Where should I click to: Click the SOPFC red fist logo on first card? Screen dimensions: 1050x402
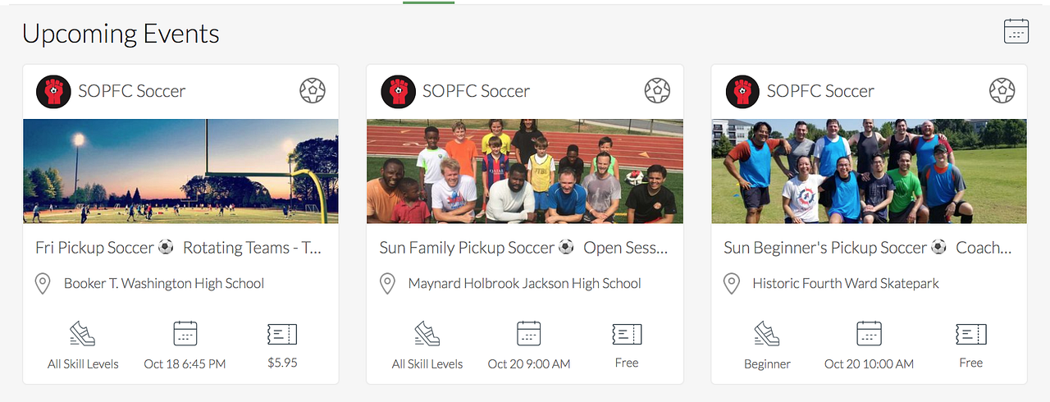click(x=54, y=91)
